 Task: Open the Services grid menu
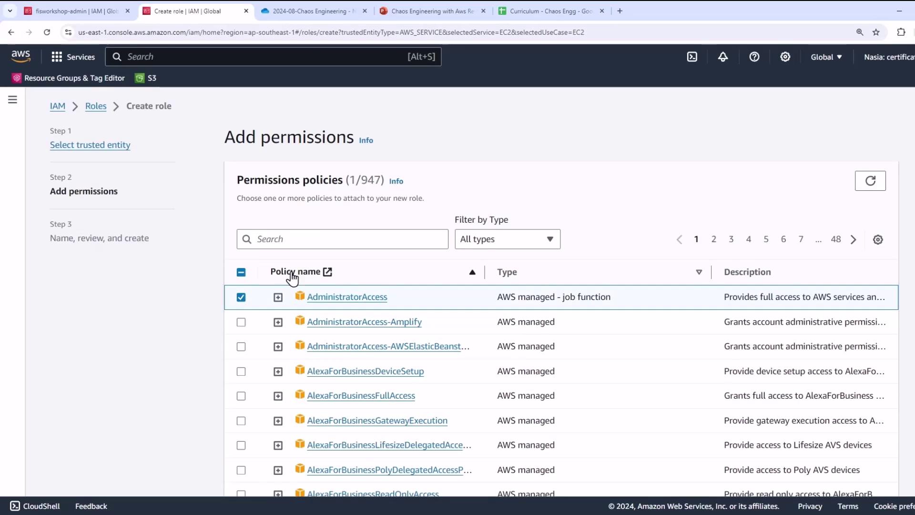(x=73, y=57)
